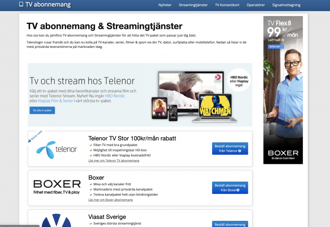This screenshot has height=227, width=330.
Task: Click the HBO Nordic eller Viaplay ingår badge
Action: (x=239, y=81)
